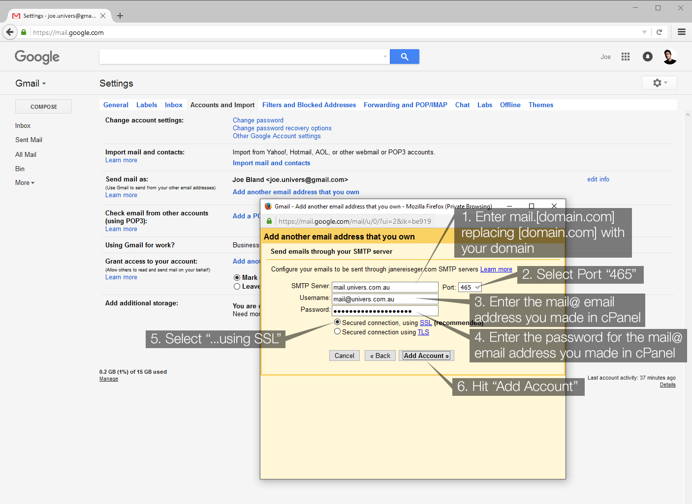692x504 pixels.
Task: Open the URL history dropdown arrow
Action: (644, 32)
